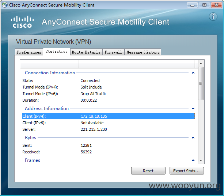Switch to the Preferences tab
The image size is (224, 196).
pyautogui.click(x=29, y=52)
